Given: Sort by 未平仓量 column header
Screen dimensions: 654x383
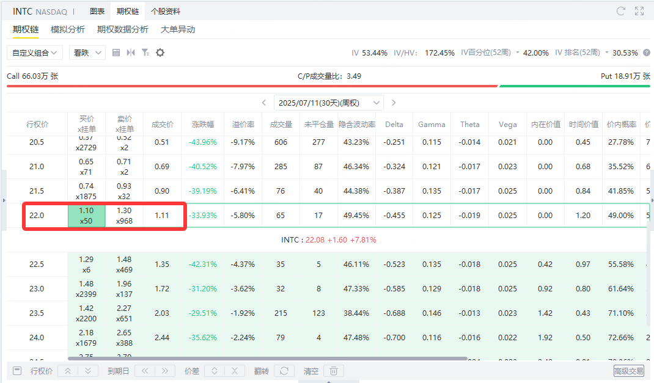Looking at the screenshot, I should pos(319,124).
